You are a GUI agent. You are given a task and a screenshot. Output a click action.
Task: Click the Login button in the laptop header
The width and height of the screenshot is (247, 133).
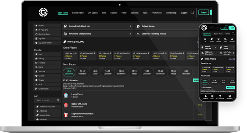(204, 12)
